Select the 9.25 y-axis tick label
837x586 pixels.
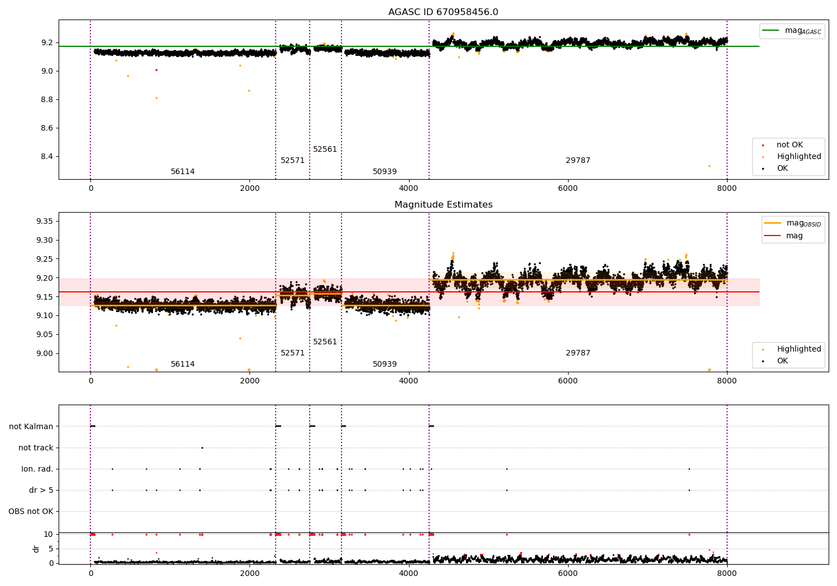pyautogui.click(x=44, y=260)
